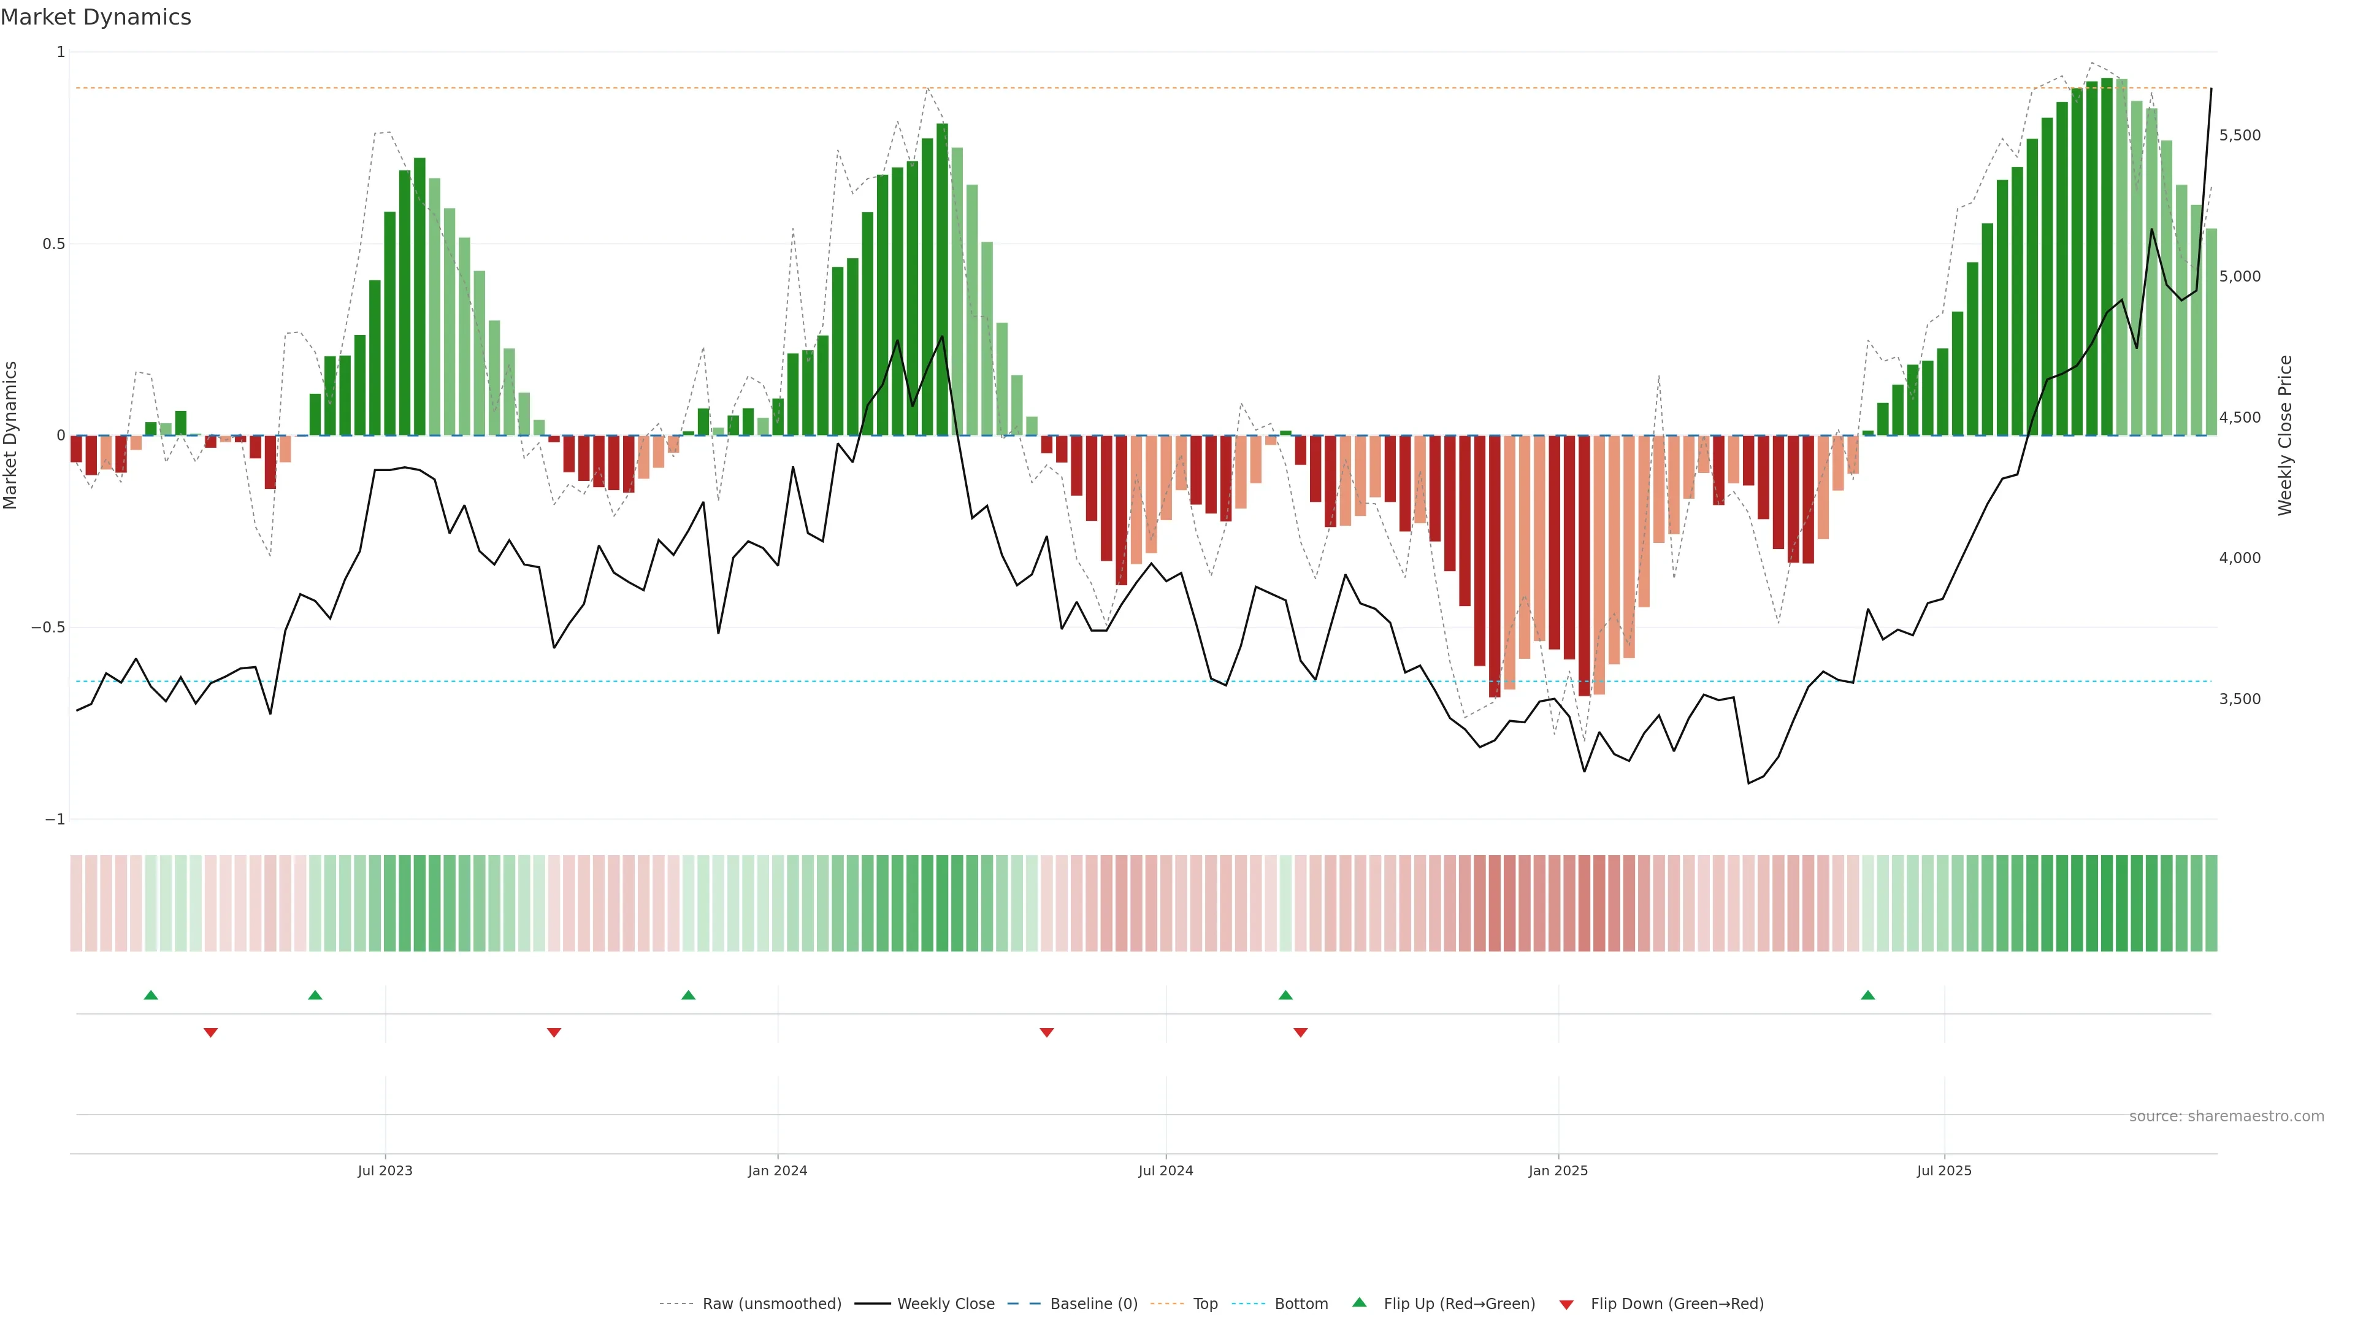Click Flip Up marker between Jul 2024 and Jan 2025

[1285, 995]
